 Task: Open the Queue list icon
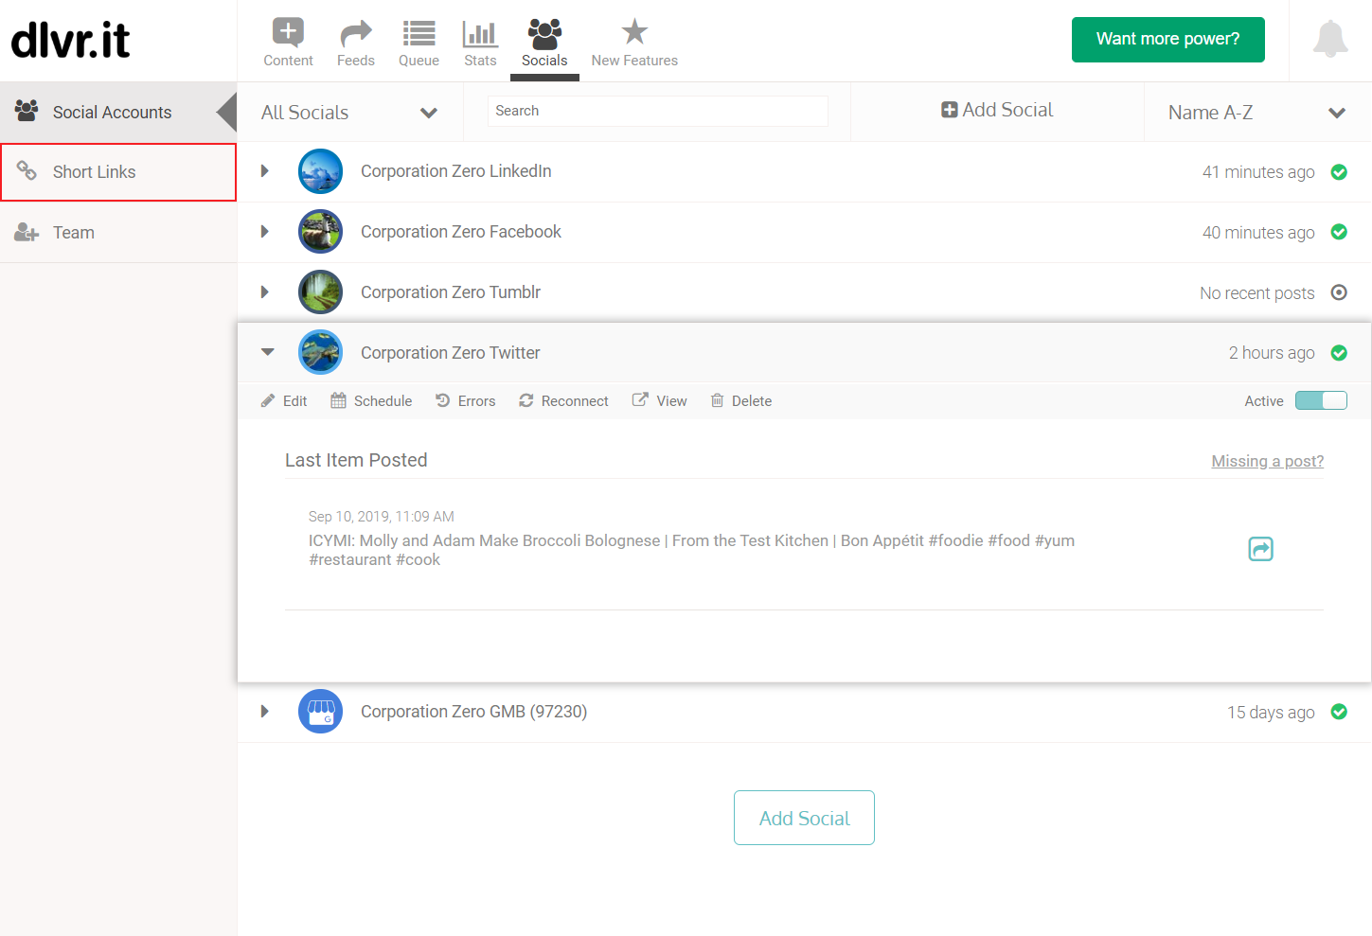(419, 33)
